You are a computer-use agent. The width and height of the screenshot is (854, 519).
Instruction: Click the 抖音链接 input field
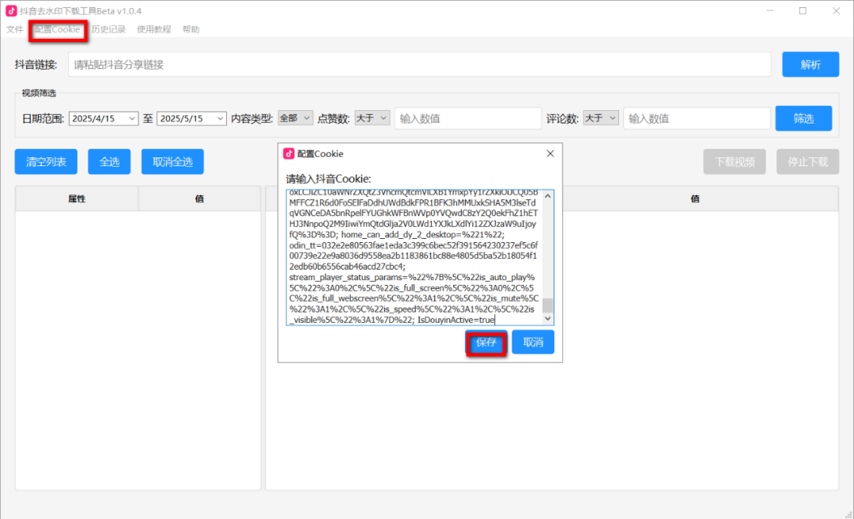[x=419, y=65]
